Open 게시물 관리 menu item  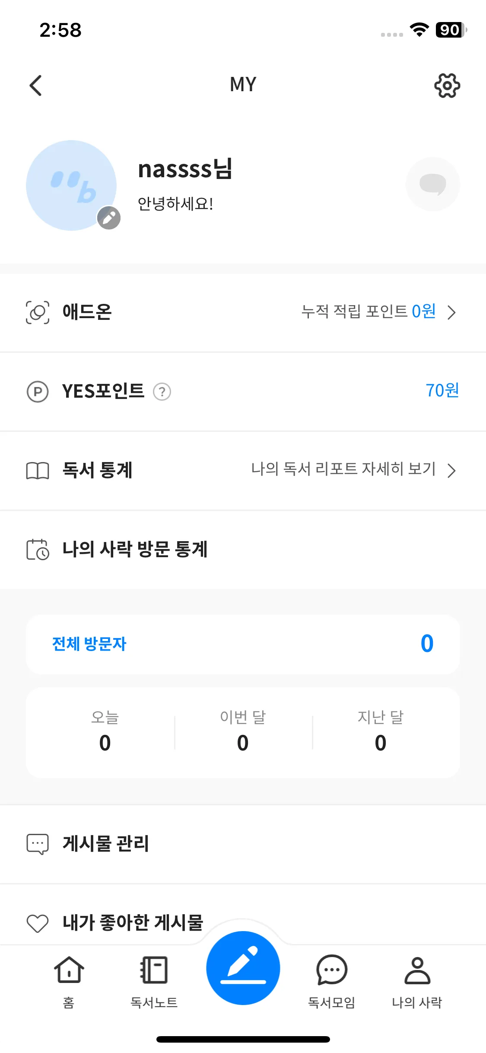point(106,844)
